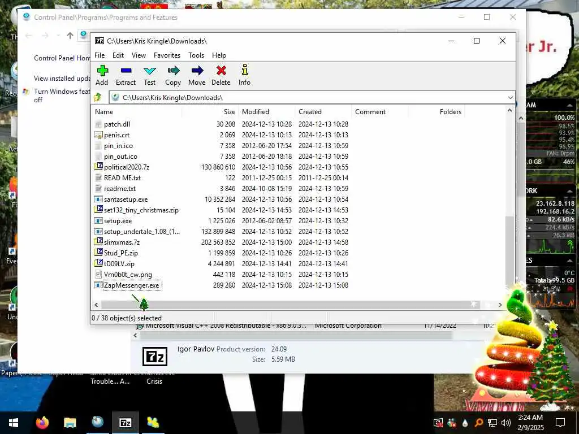Image resolution: width=579 pixels, height=434 pixels.
Task: Click Control Panel Home link
Action: [x=62, y=58]
